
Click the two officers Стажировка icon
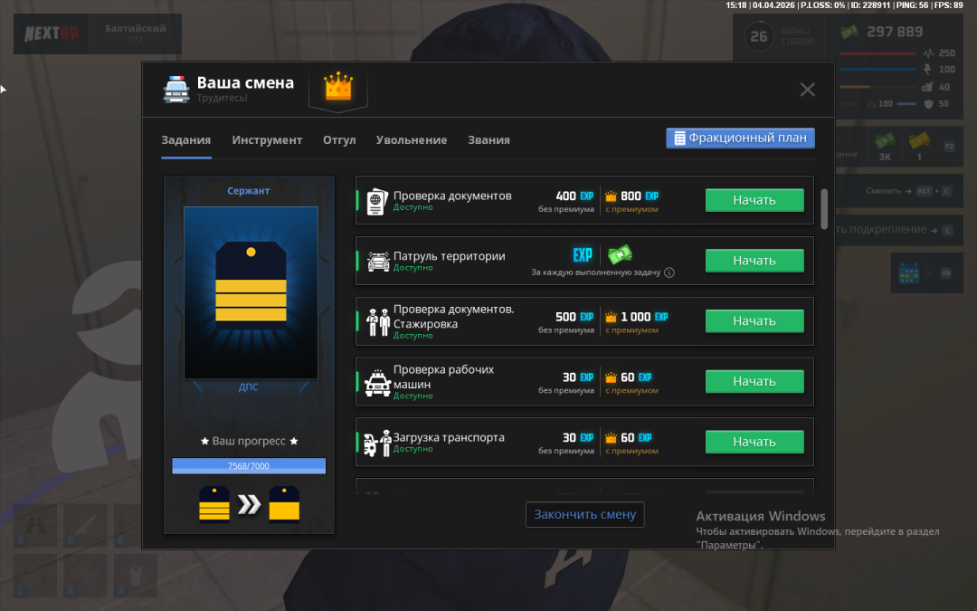click(376, 322)
